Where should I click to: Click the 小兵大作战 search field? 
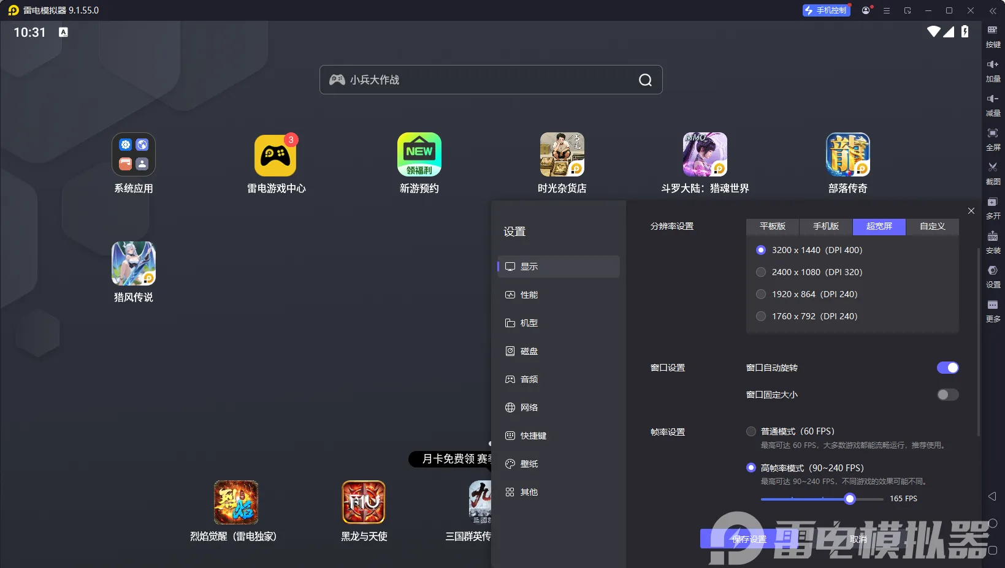(491, 80)
